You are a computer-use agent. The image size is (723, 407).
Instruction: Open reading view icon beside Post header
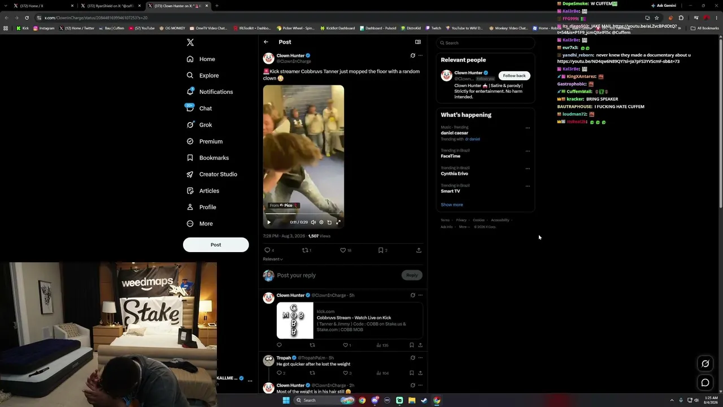[x=418, y=42]
